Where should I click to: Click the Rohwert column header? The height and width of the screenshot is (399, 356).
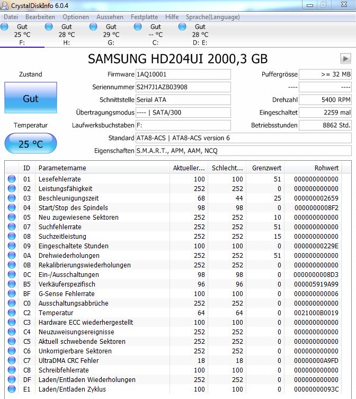[313, 168]
